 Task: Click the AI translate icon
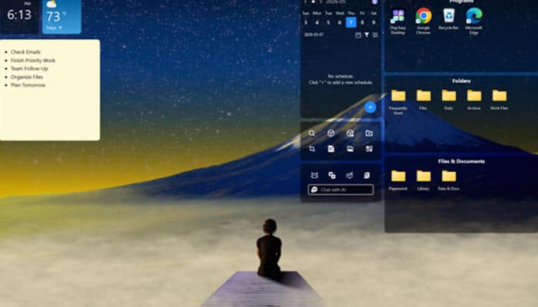332,175
